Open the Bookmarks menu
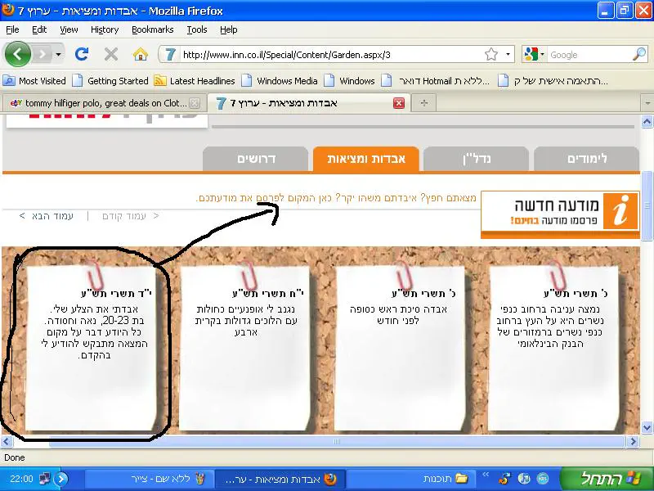The width and height of the screenshot is (654, 491). (152, 29)
